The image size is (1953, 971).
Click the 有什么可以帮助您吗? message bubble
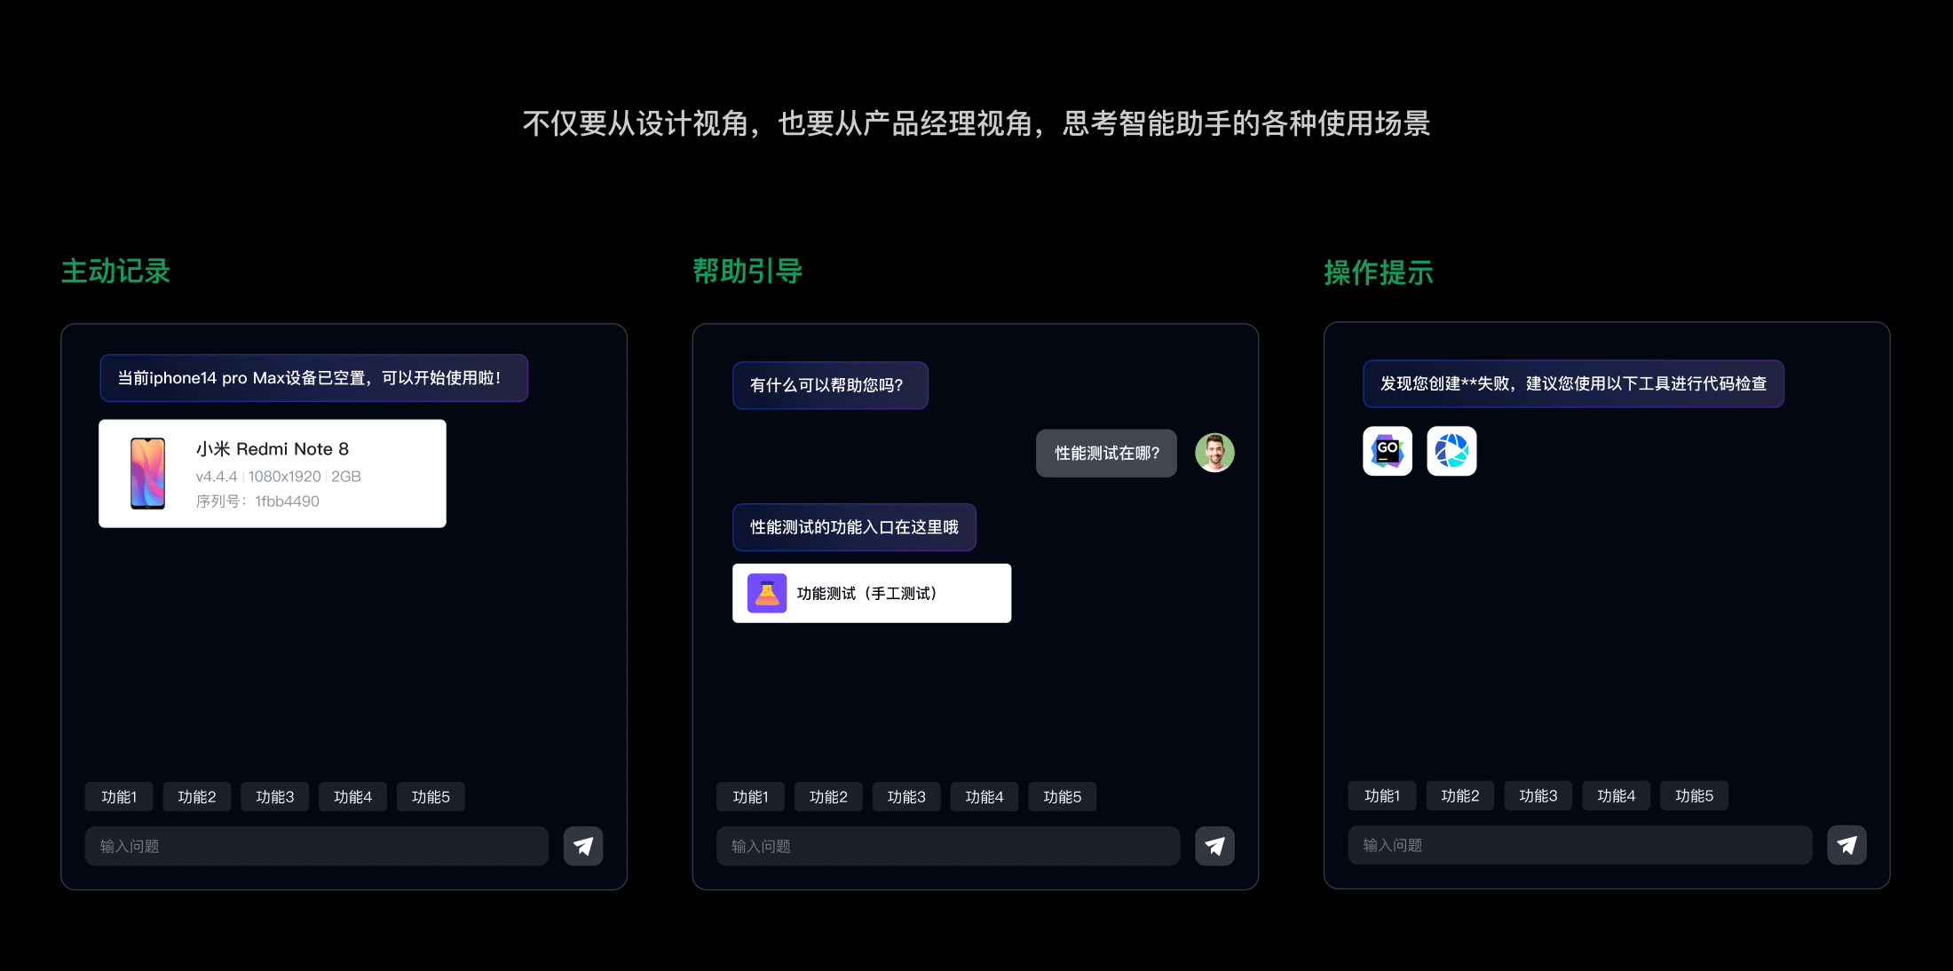[x=830, y=385]
